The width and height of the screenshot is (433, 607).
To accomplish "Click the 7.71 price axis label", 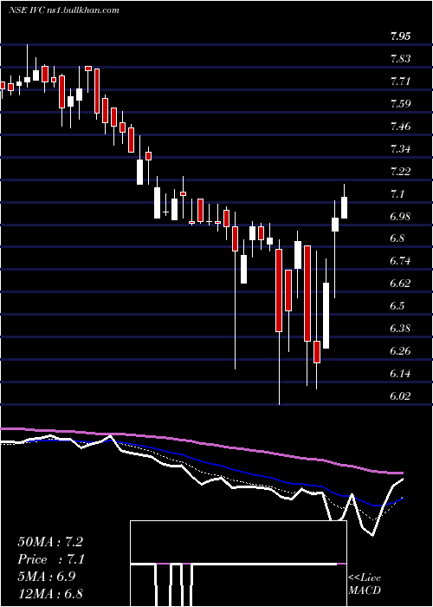I will [400, 82].
